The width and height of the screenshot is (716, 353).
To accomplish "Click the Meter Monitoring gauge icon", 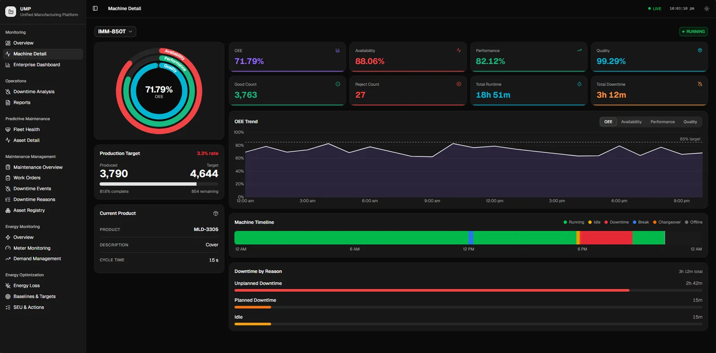I will (x=8, y=248).
